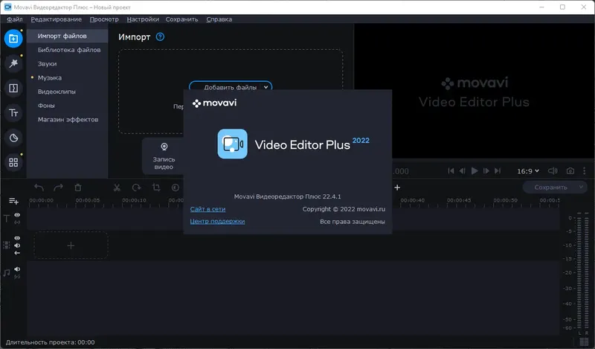Step forward one frame
595x349 pixels.
pyautogui.click(x=486, y=171)
